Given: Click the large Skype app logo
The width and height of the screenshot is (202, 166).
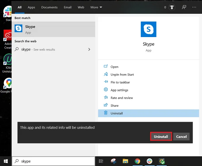Looking at the screenshot, I should click(x=148, y=29).
